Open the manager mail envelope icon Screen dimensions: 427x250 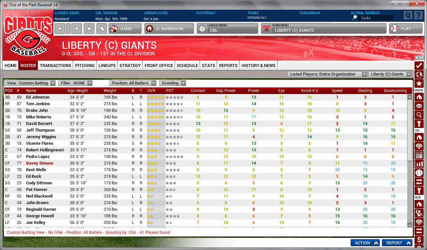click(x=419, y=106)
